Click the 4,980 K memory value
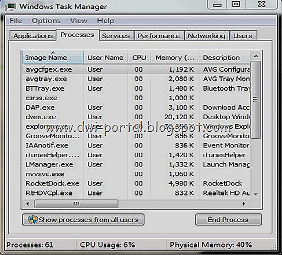Viewport: 282px width, 255px height. (181, 183)
